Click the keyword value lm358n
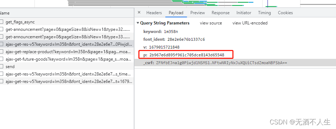 [x=171, y=32]
